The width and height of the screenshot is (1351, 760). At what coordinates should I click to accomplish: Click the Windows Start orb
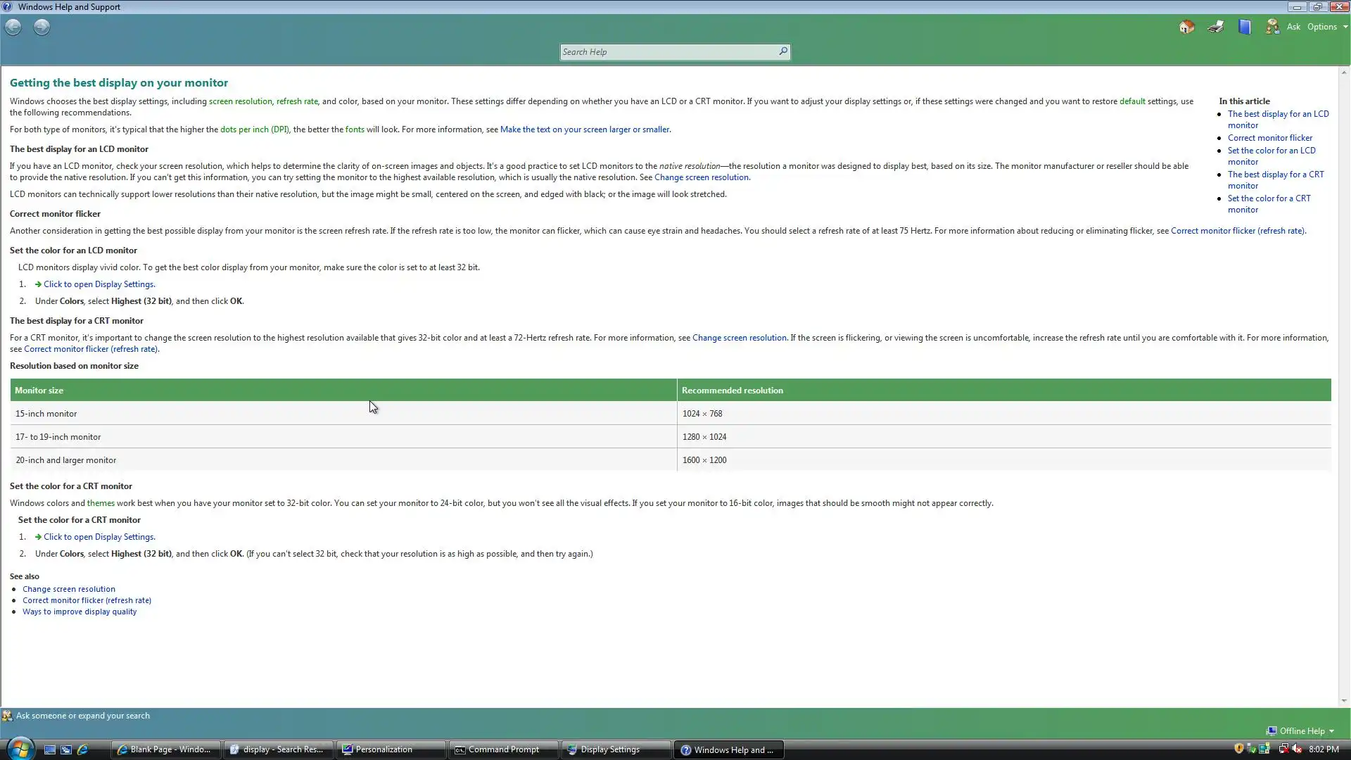pos(20,749)
